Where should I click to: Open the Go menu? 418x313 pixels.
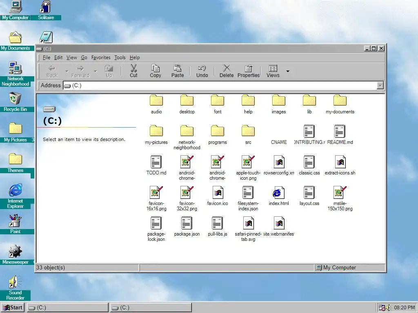pos(84,57)
